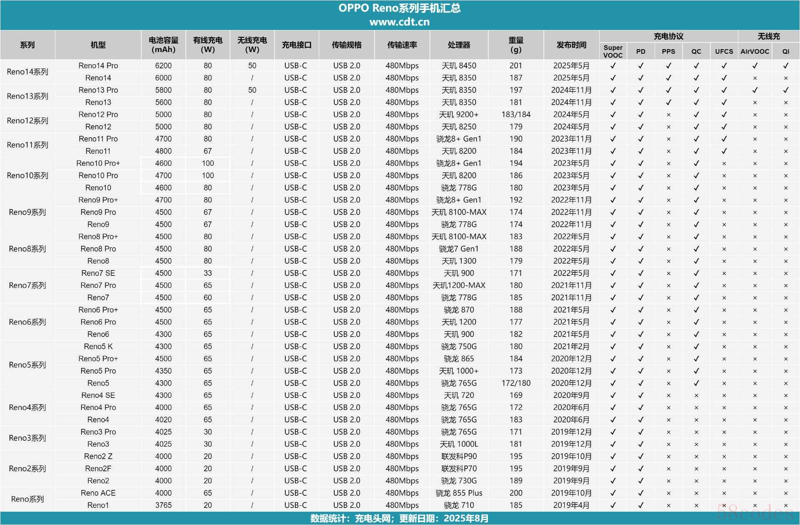Image resolution: width=800 pixels, height=525 pixels.
Task: Click the Reno14 UFCS checkmark
Action: 724,78
